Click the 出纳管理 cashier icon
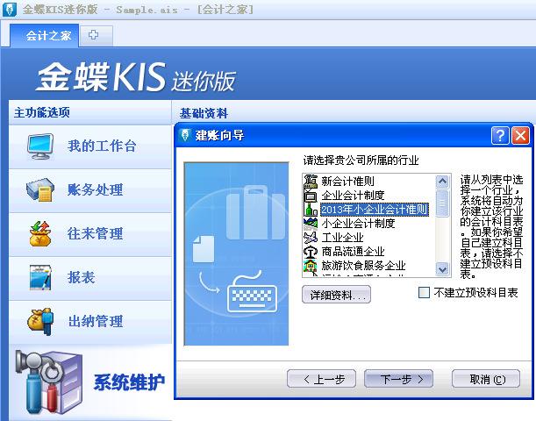The height and width of the screenshot is (421, 536). (40, 321)
